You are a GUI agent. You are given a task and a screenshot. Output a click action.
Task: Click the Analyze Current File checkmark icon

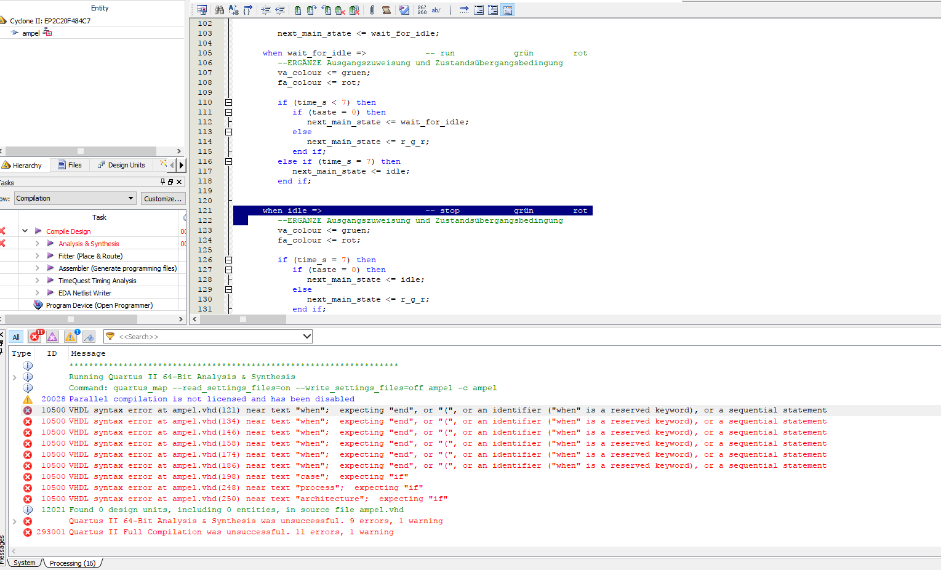(404, 10)
